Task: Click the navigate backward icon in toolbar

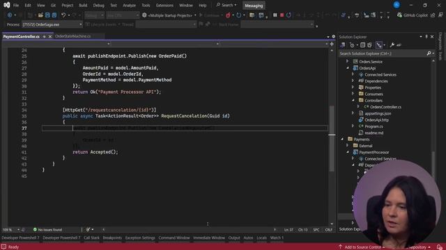Action: (x=10, y=15)
